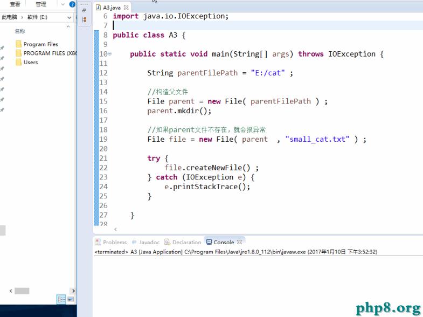Click the Explorer horizontal scrollbar thumb
The height and width of the screenshot is (317, 423).
point(22,291)
